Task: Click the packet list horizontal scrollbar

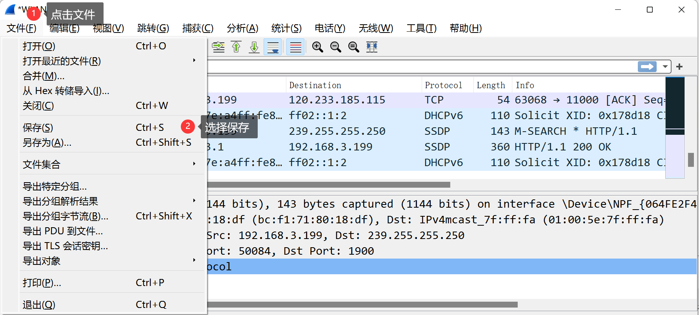Action: point(329,185)
